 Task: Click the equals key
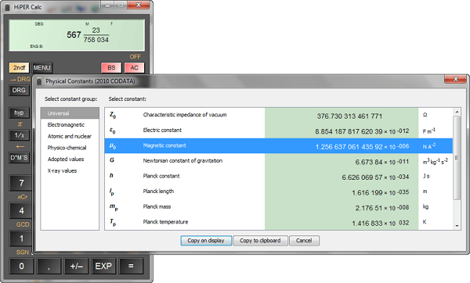pyautogui.click(x=131, y=266)
